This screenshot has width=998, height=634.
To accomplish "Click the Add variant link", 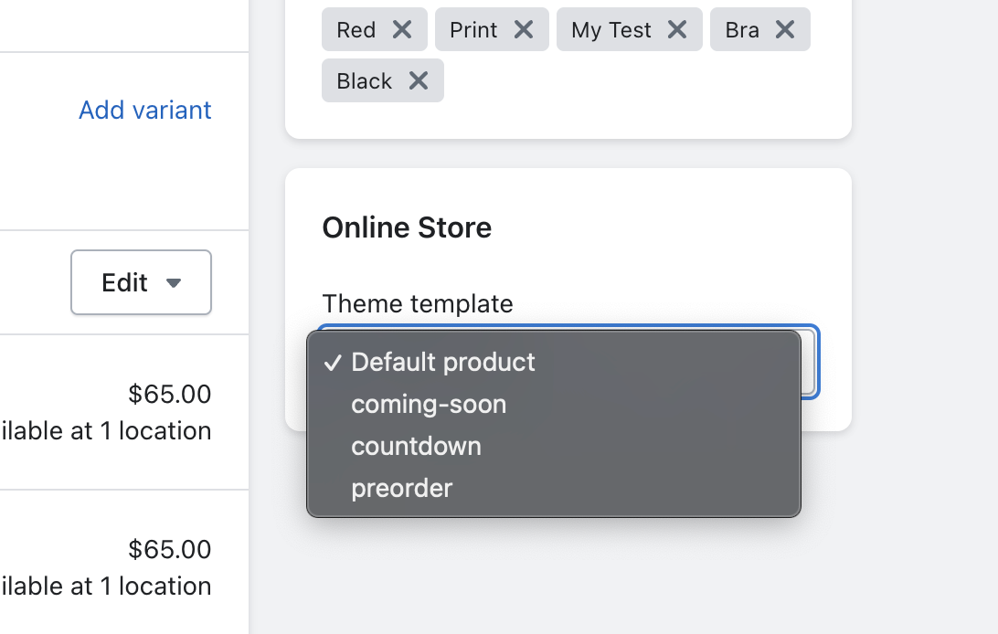I will click(145, 110).
